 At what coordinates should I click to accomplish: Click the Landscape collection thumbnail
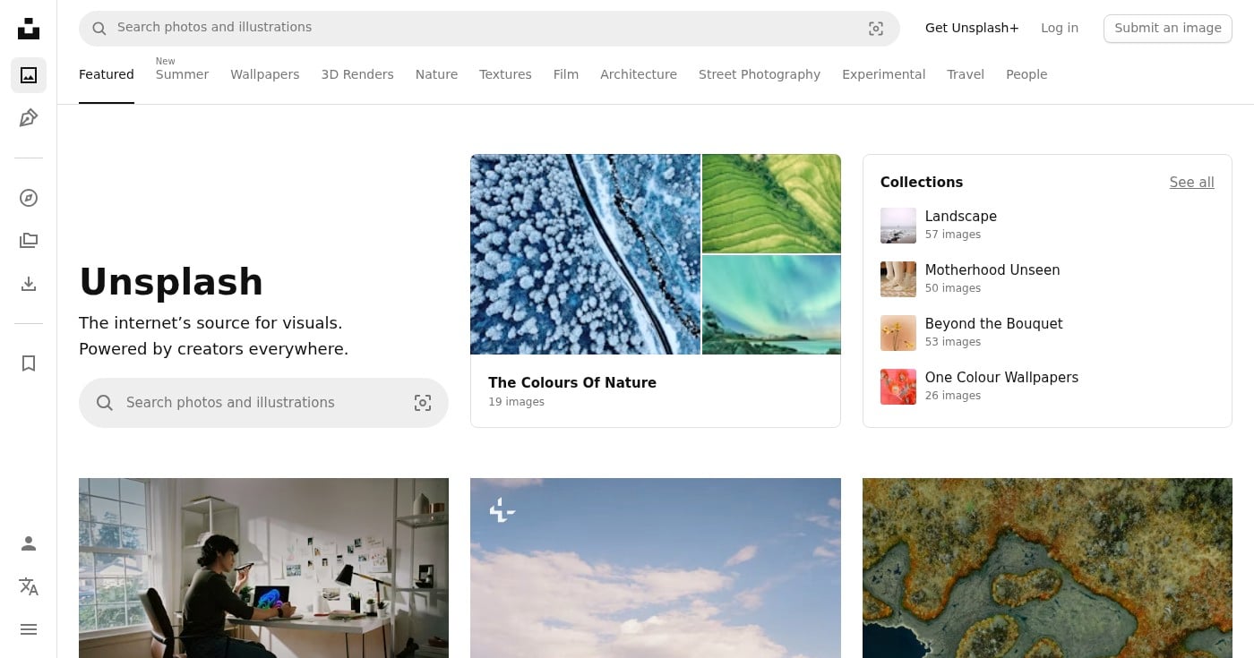898,226
